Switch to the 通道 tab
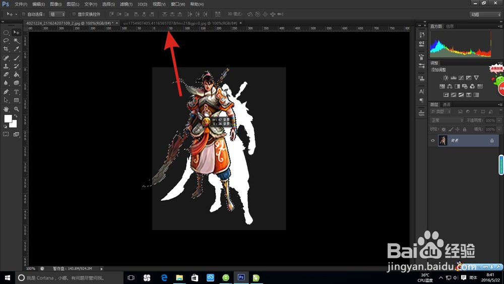The image size is (504, 284). [x=447, y=104]
